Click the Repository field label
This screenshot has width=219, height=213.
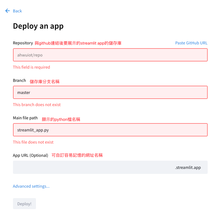pyautogui.click(x=23, y=43)
